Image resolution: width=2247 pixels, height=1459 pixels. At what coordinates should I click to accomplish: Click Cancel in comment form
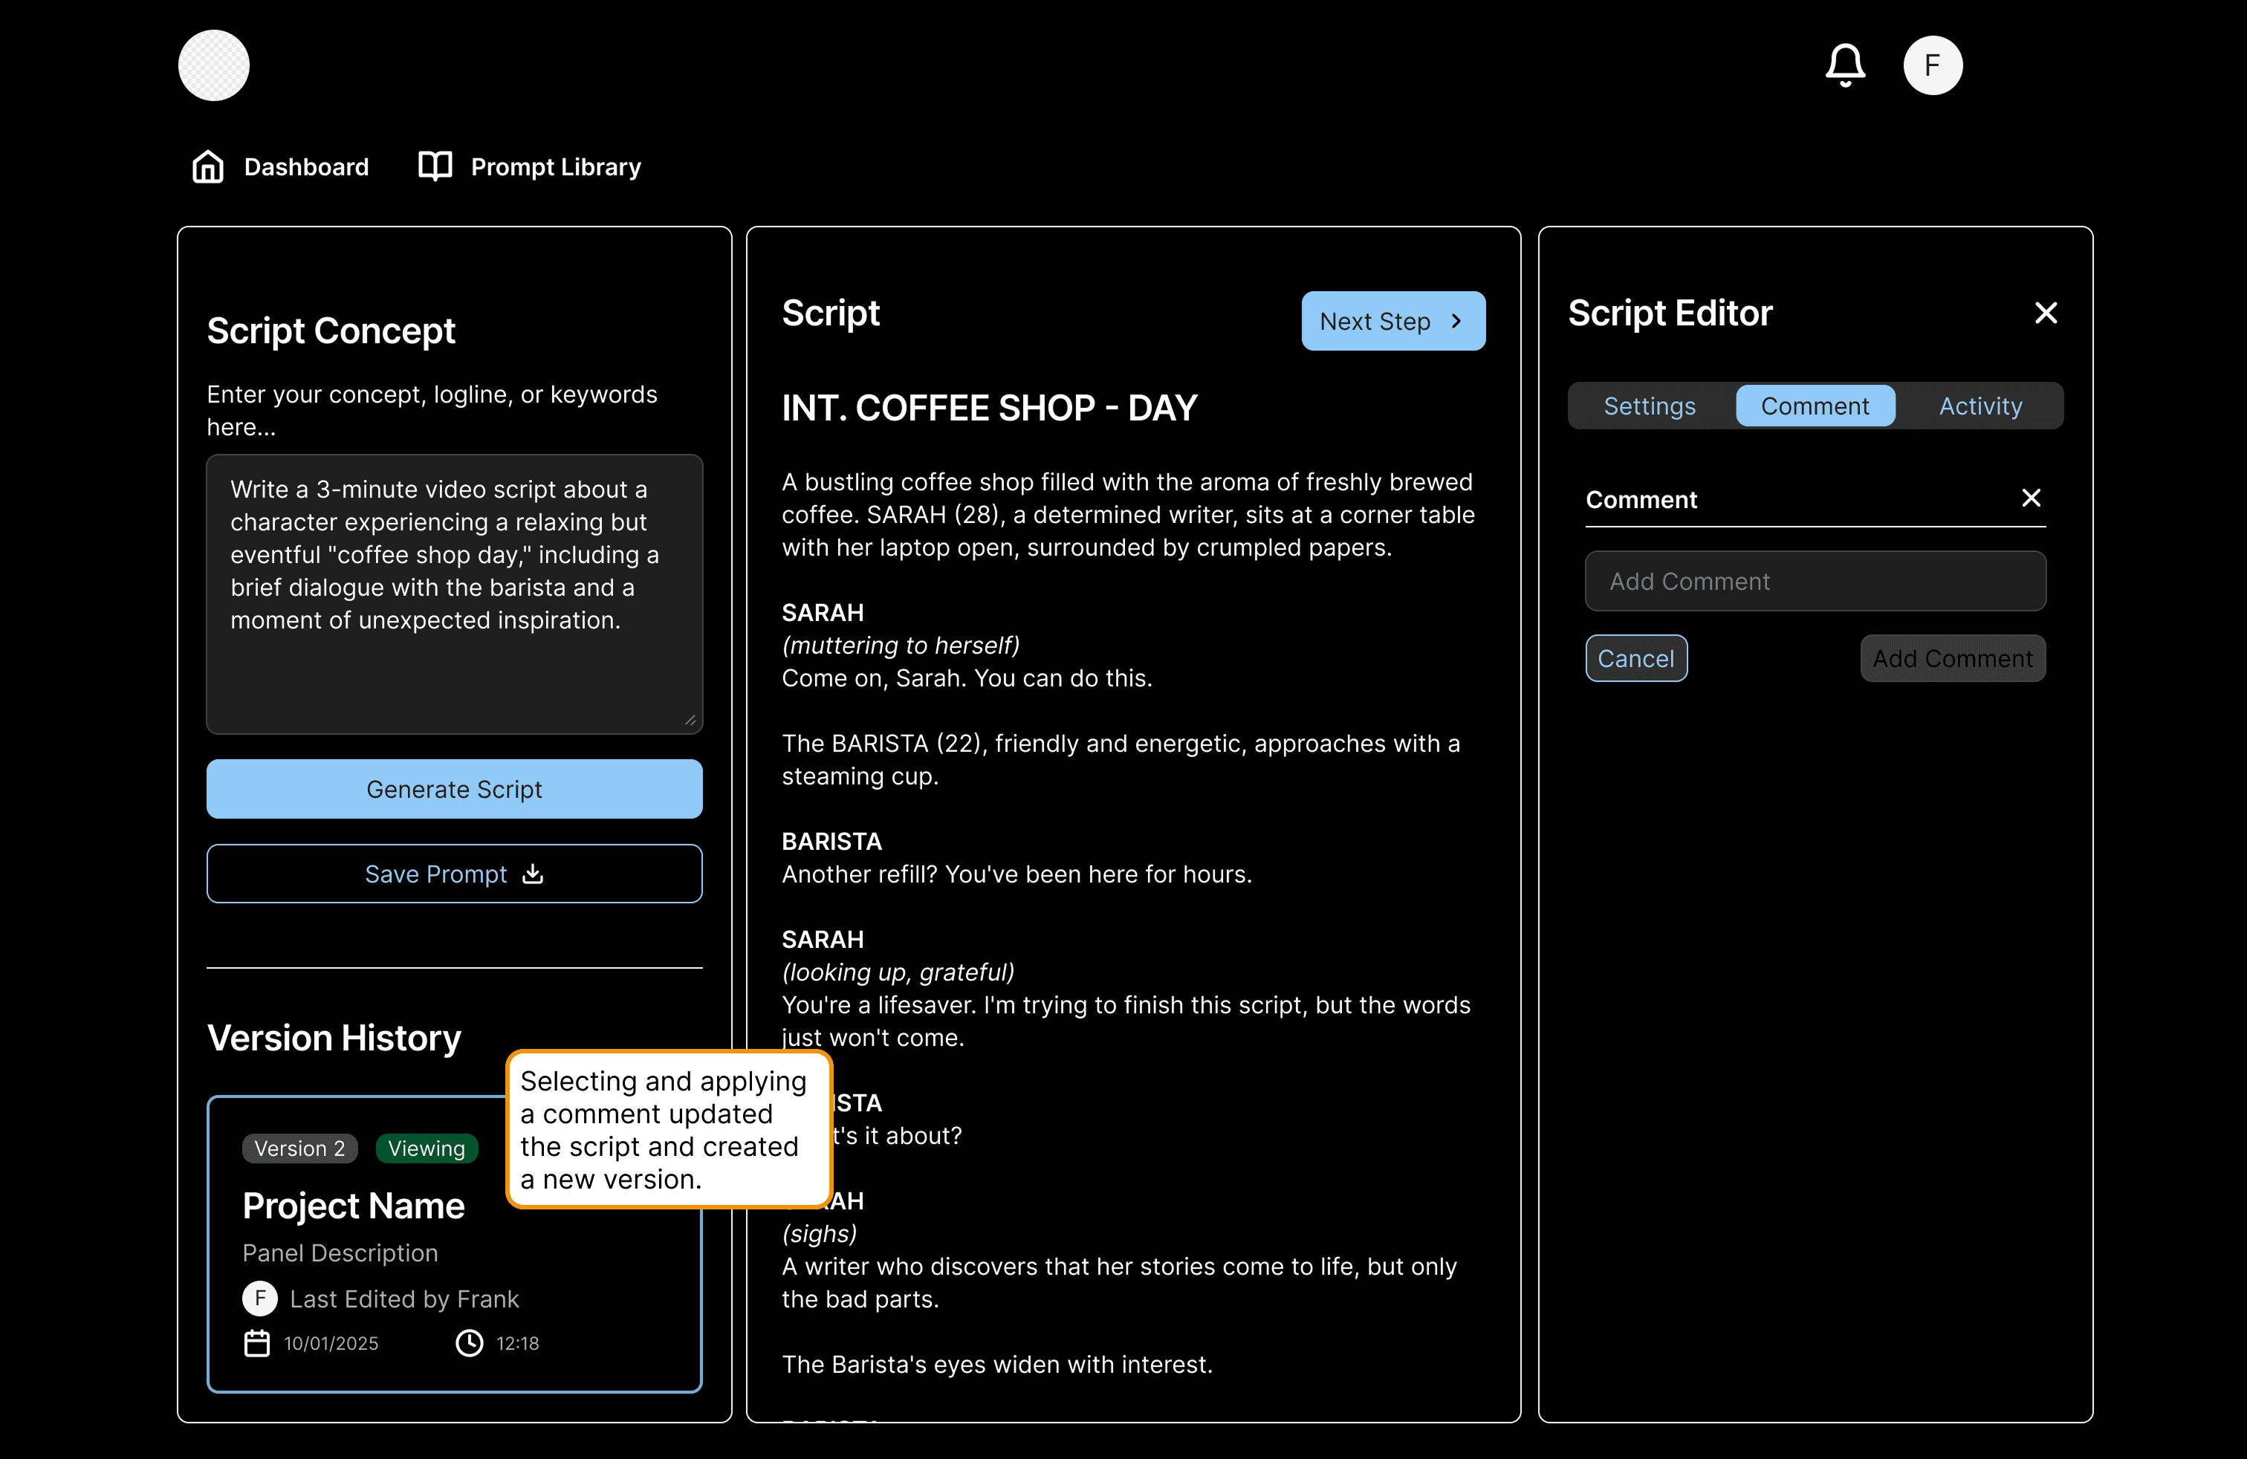[1635, 659]
